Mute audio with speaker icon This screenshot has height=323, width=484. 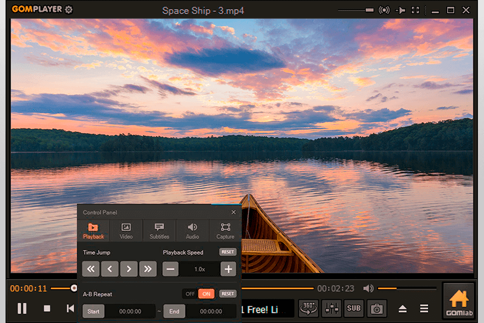[x=368, y=288]
